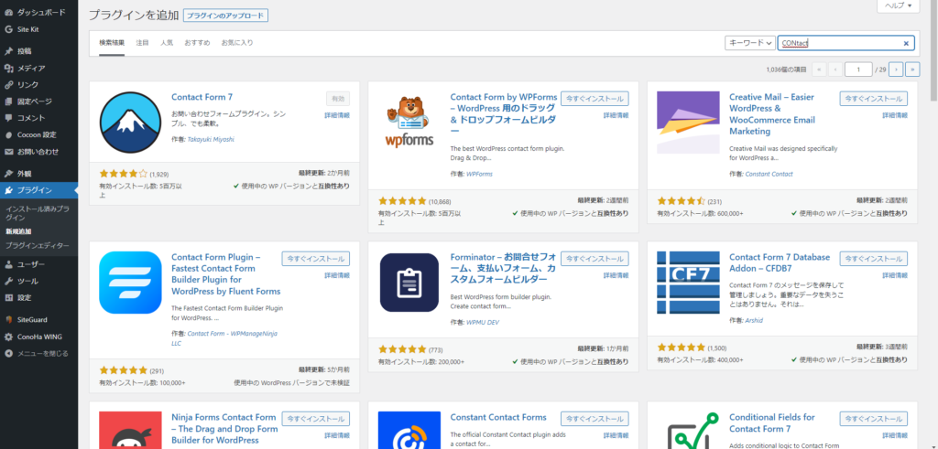Open the キーワード search type dropdown

point(750,43)
